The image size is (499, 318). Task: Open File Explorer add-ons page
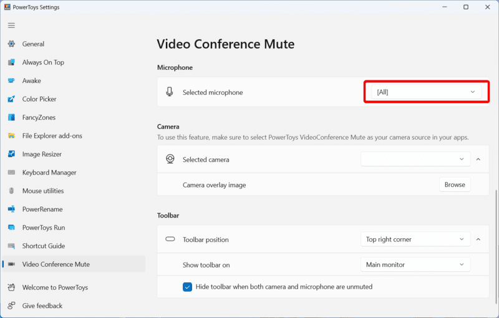(x=74, y=136)
